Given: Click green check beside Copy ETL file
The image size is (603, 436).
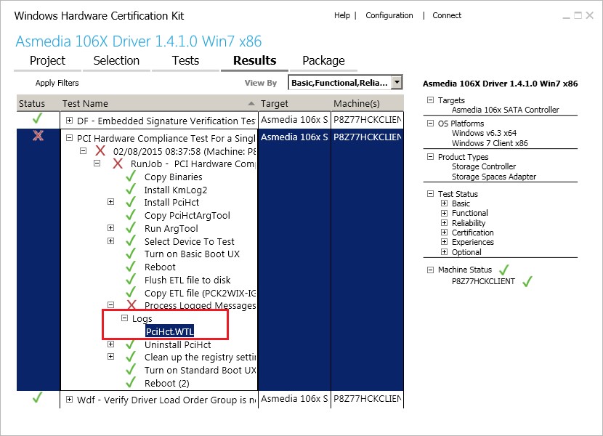Looking at the screenshot, I should [131, 292].
